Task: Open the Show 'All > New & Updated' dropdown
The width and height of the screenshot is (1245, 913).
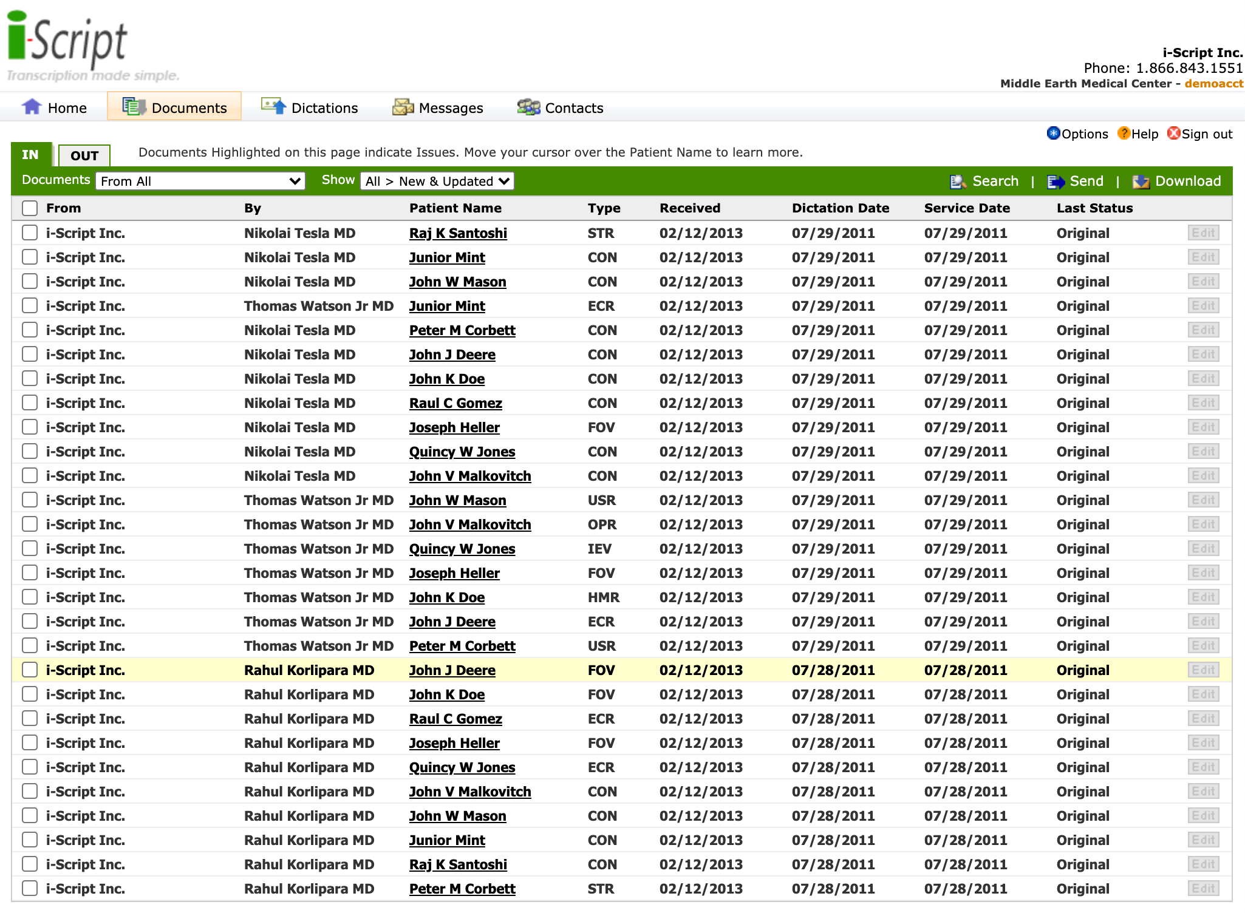Action: pyautogui.click(x=437, y=180)
